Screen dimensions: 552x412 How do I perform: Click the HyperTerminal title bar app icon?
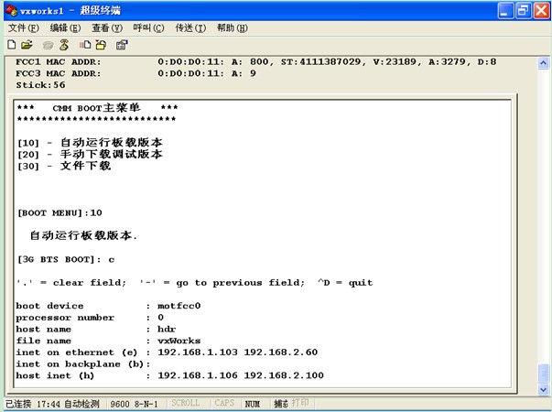click(x=10, y=9)
